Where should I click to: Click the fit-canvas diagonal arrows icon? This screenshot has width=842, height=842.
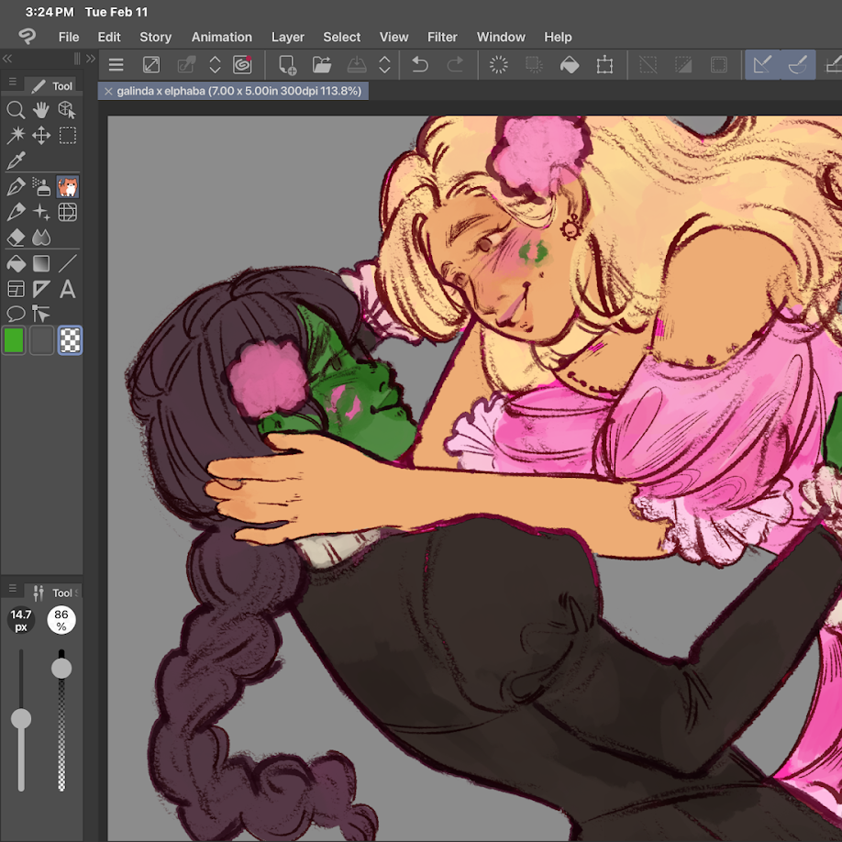pyautogui.click(x=151, y=65)
